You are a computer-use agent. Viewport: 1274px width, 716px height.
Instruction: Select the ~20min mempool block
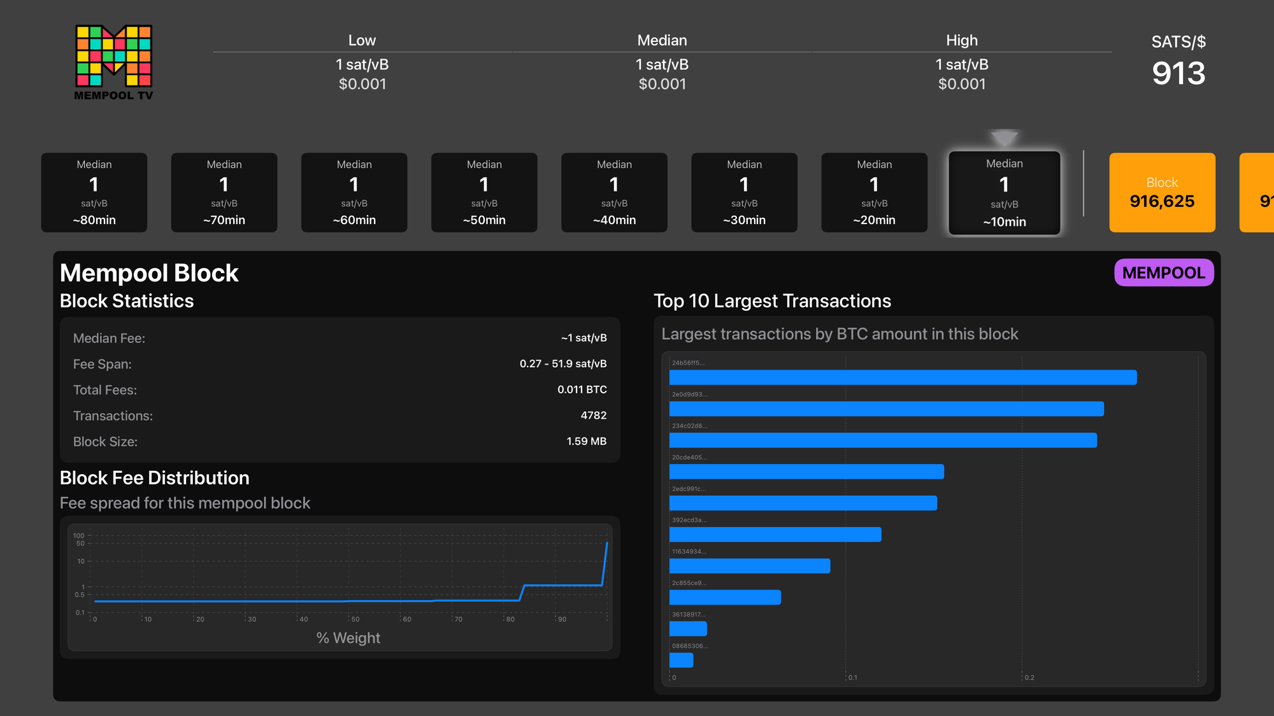[874, 193]
